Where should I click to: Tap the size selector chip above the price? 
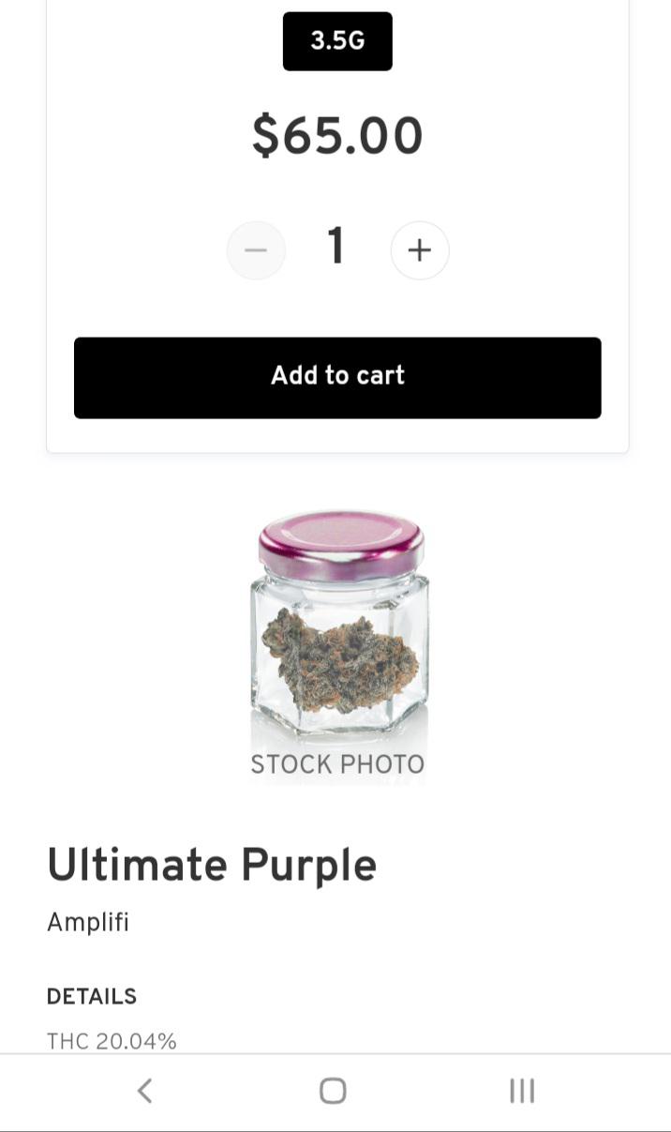point(337,40)
